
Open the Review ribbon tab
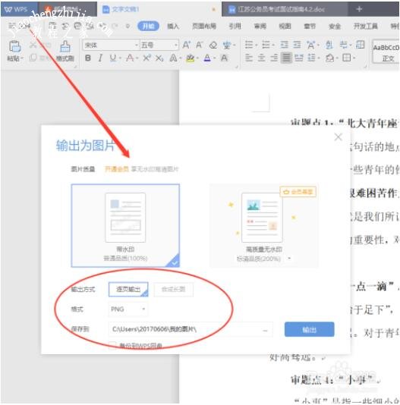tap(260, 26)
